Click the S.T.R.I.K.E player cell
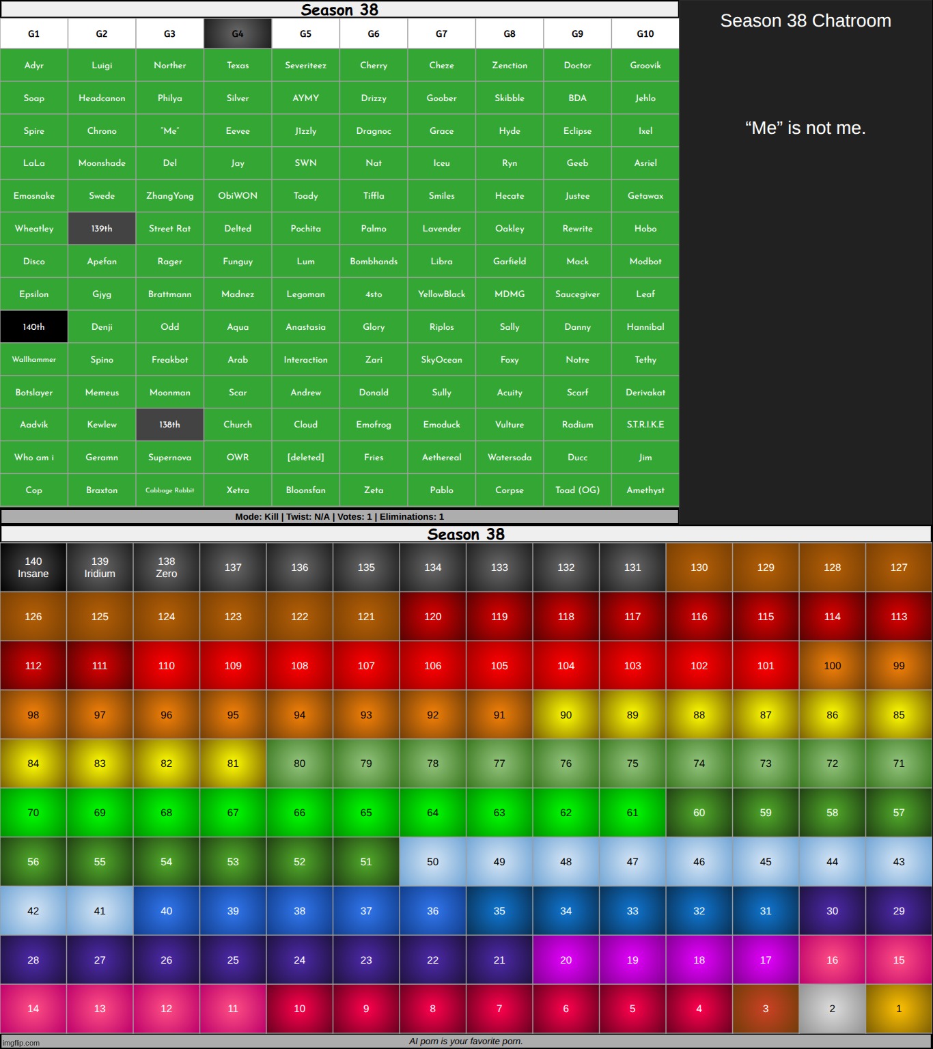 pyautogui.click(x=645, y=425)
